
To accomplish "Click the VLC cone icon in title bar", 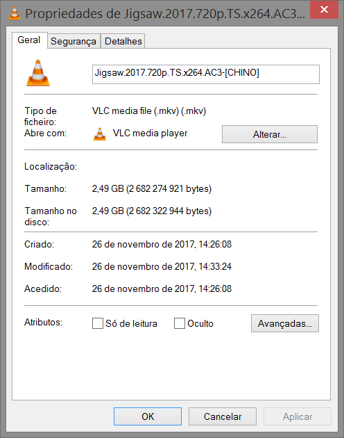I will [x=15, y=13].
